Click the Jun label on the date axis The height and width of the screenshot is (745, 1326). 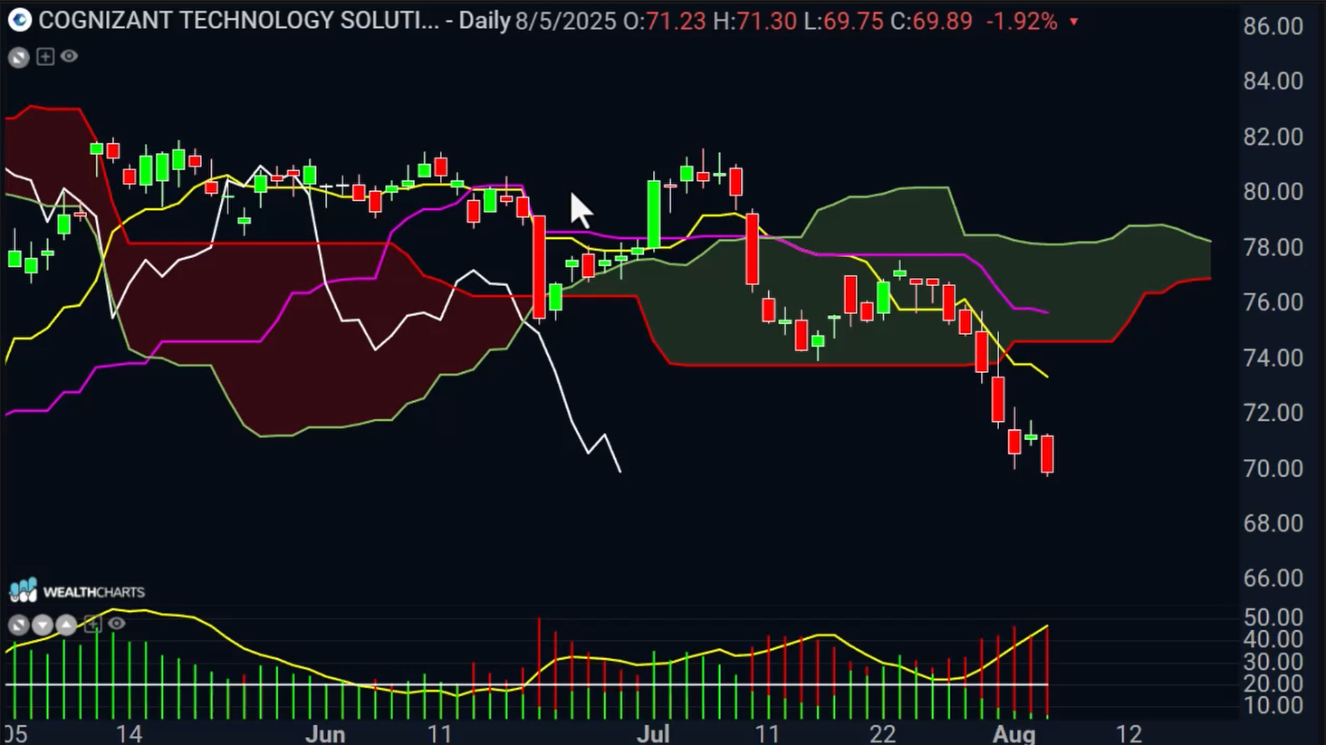325,733
